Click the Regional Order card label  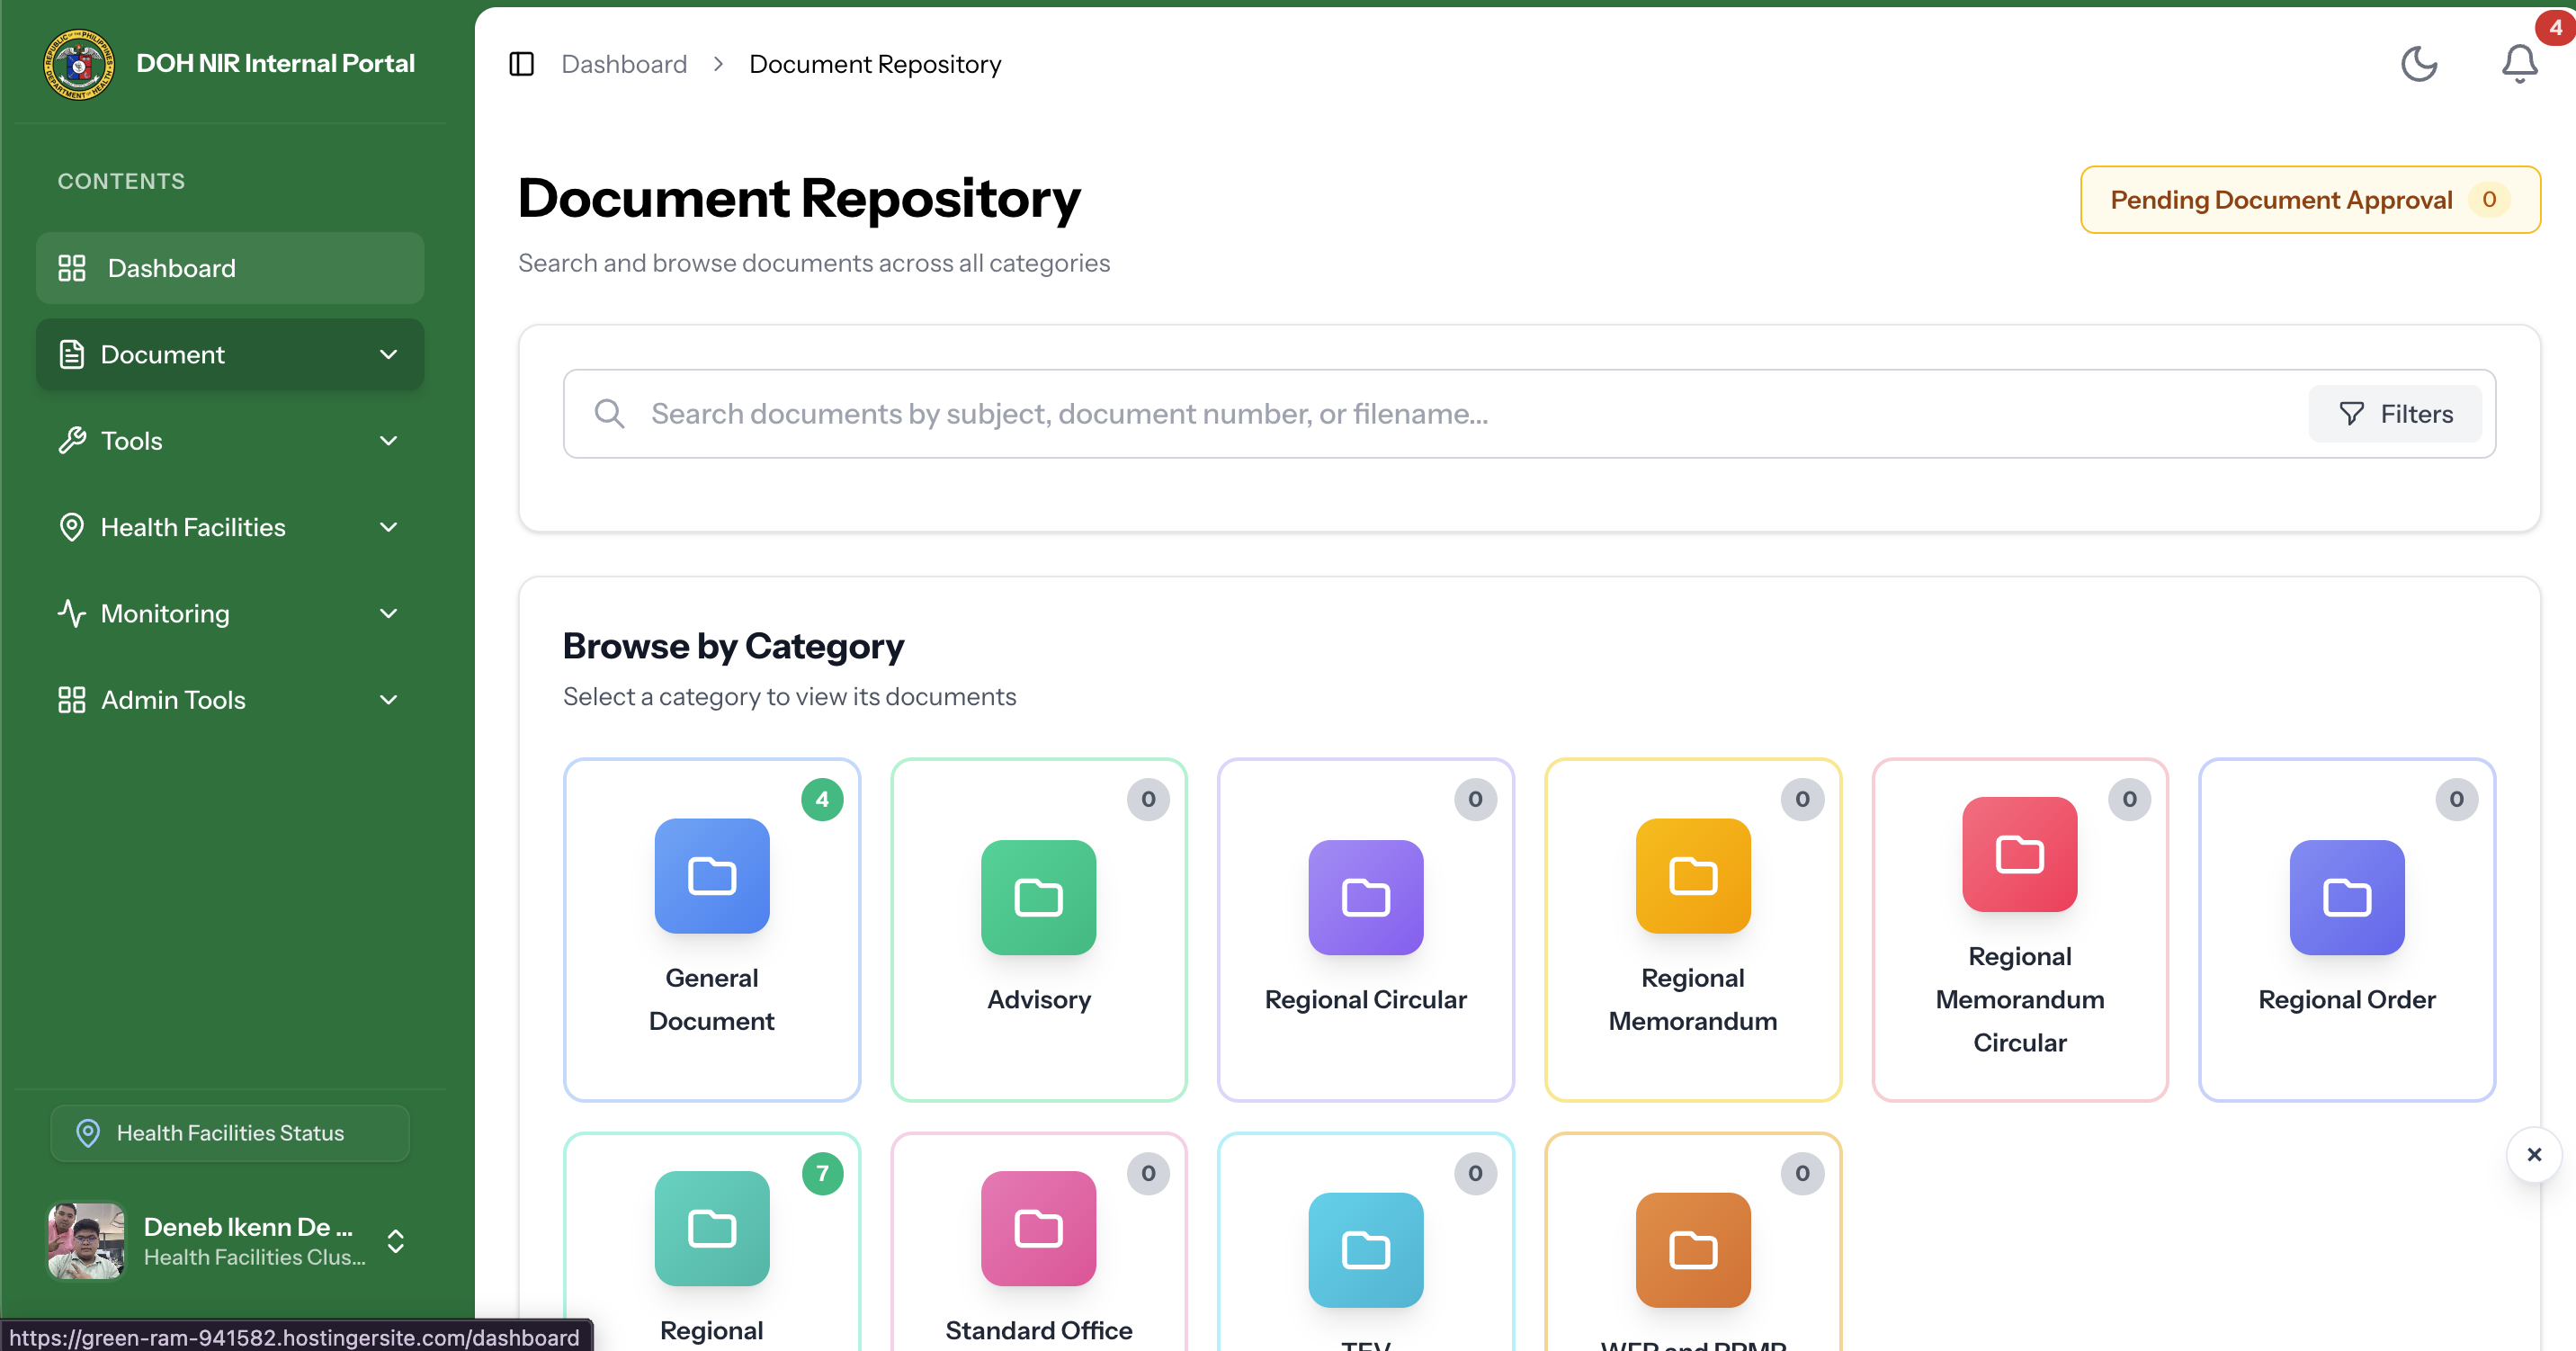2347,999
